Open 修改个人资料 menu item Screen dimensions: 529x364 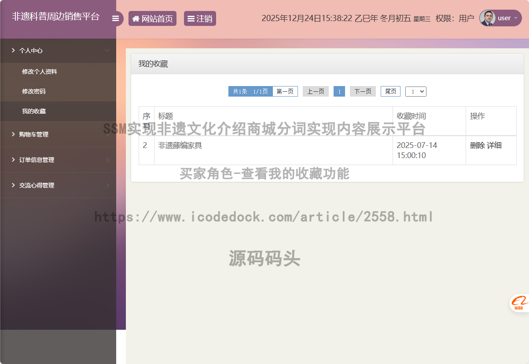[x=40, y=72]
